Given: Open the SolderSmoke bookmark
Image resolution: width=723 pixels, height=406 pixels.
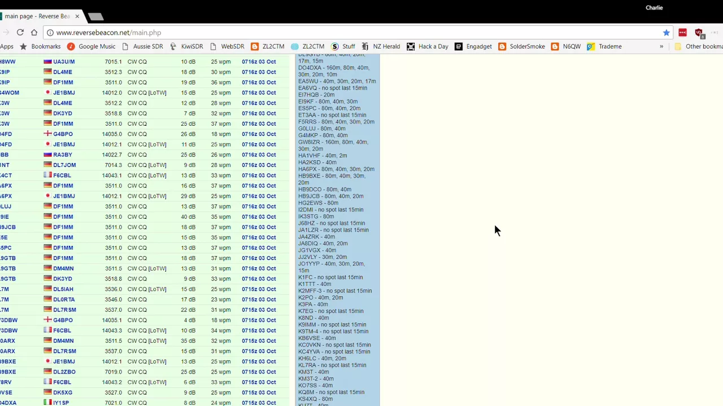Looking at the screenshot, I should coord(521,46).
